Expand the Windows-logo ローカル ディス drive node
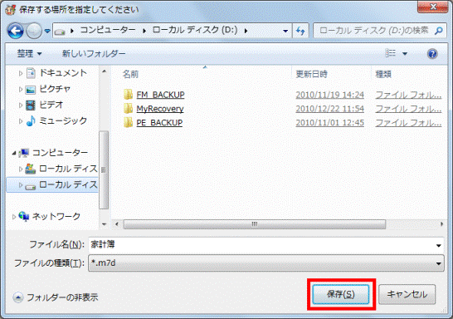The width and height of the screenshot is (453, 319). pos(21,169)
